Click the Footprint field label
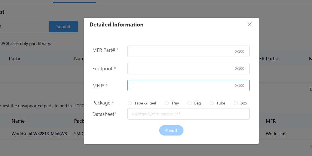 (x=102, y=69)
